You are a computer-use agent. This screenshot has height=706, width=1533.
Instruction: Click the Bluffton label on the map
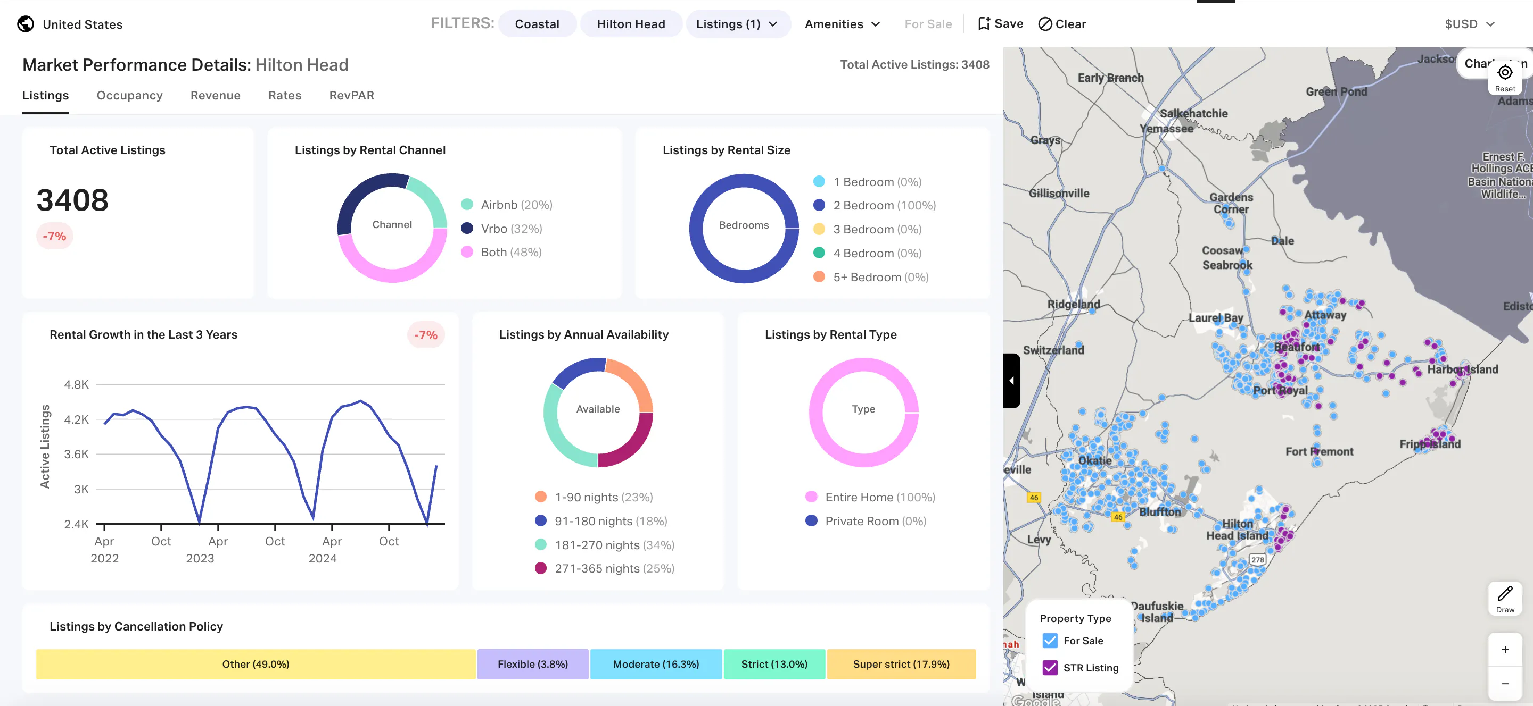point(1159,511)
